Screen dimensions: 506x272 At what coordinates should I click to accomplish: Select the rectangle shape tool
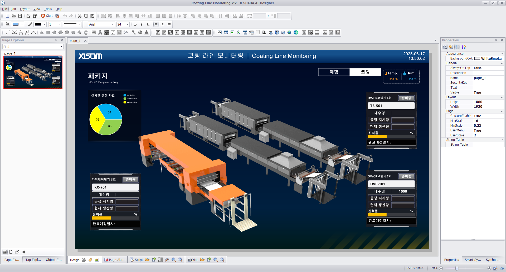(x=48, y=32)
